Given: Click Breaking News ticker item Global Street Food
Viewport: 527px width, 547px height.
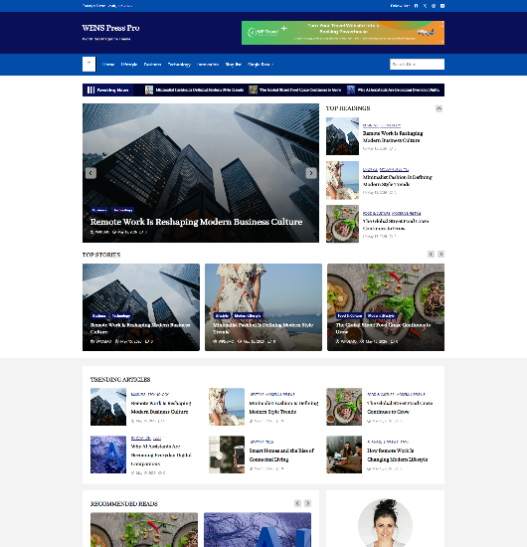Looking at the screenshot, I should coord(300,90).
